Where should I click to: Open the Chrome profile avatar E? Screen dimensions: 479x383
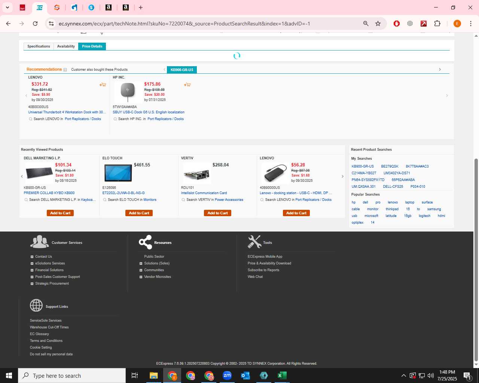pyautogui.click(x=457, y=24)
